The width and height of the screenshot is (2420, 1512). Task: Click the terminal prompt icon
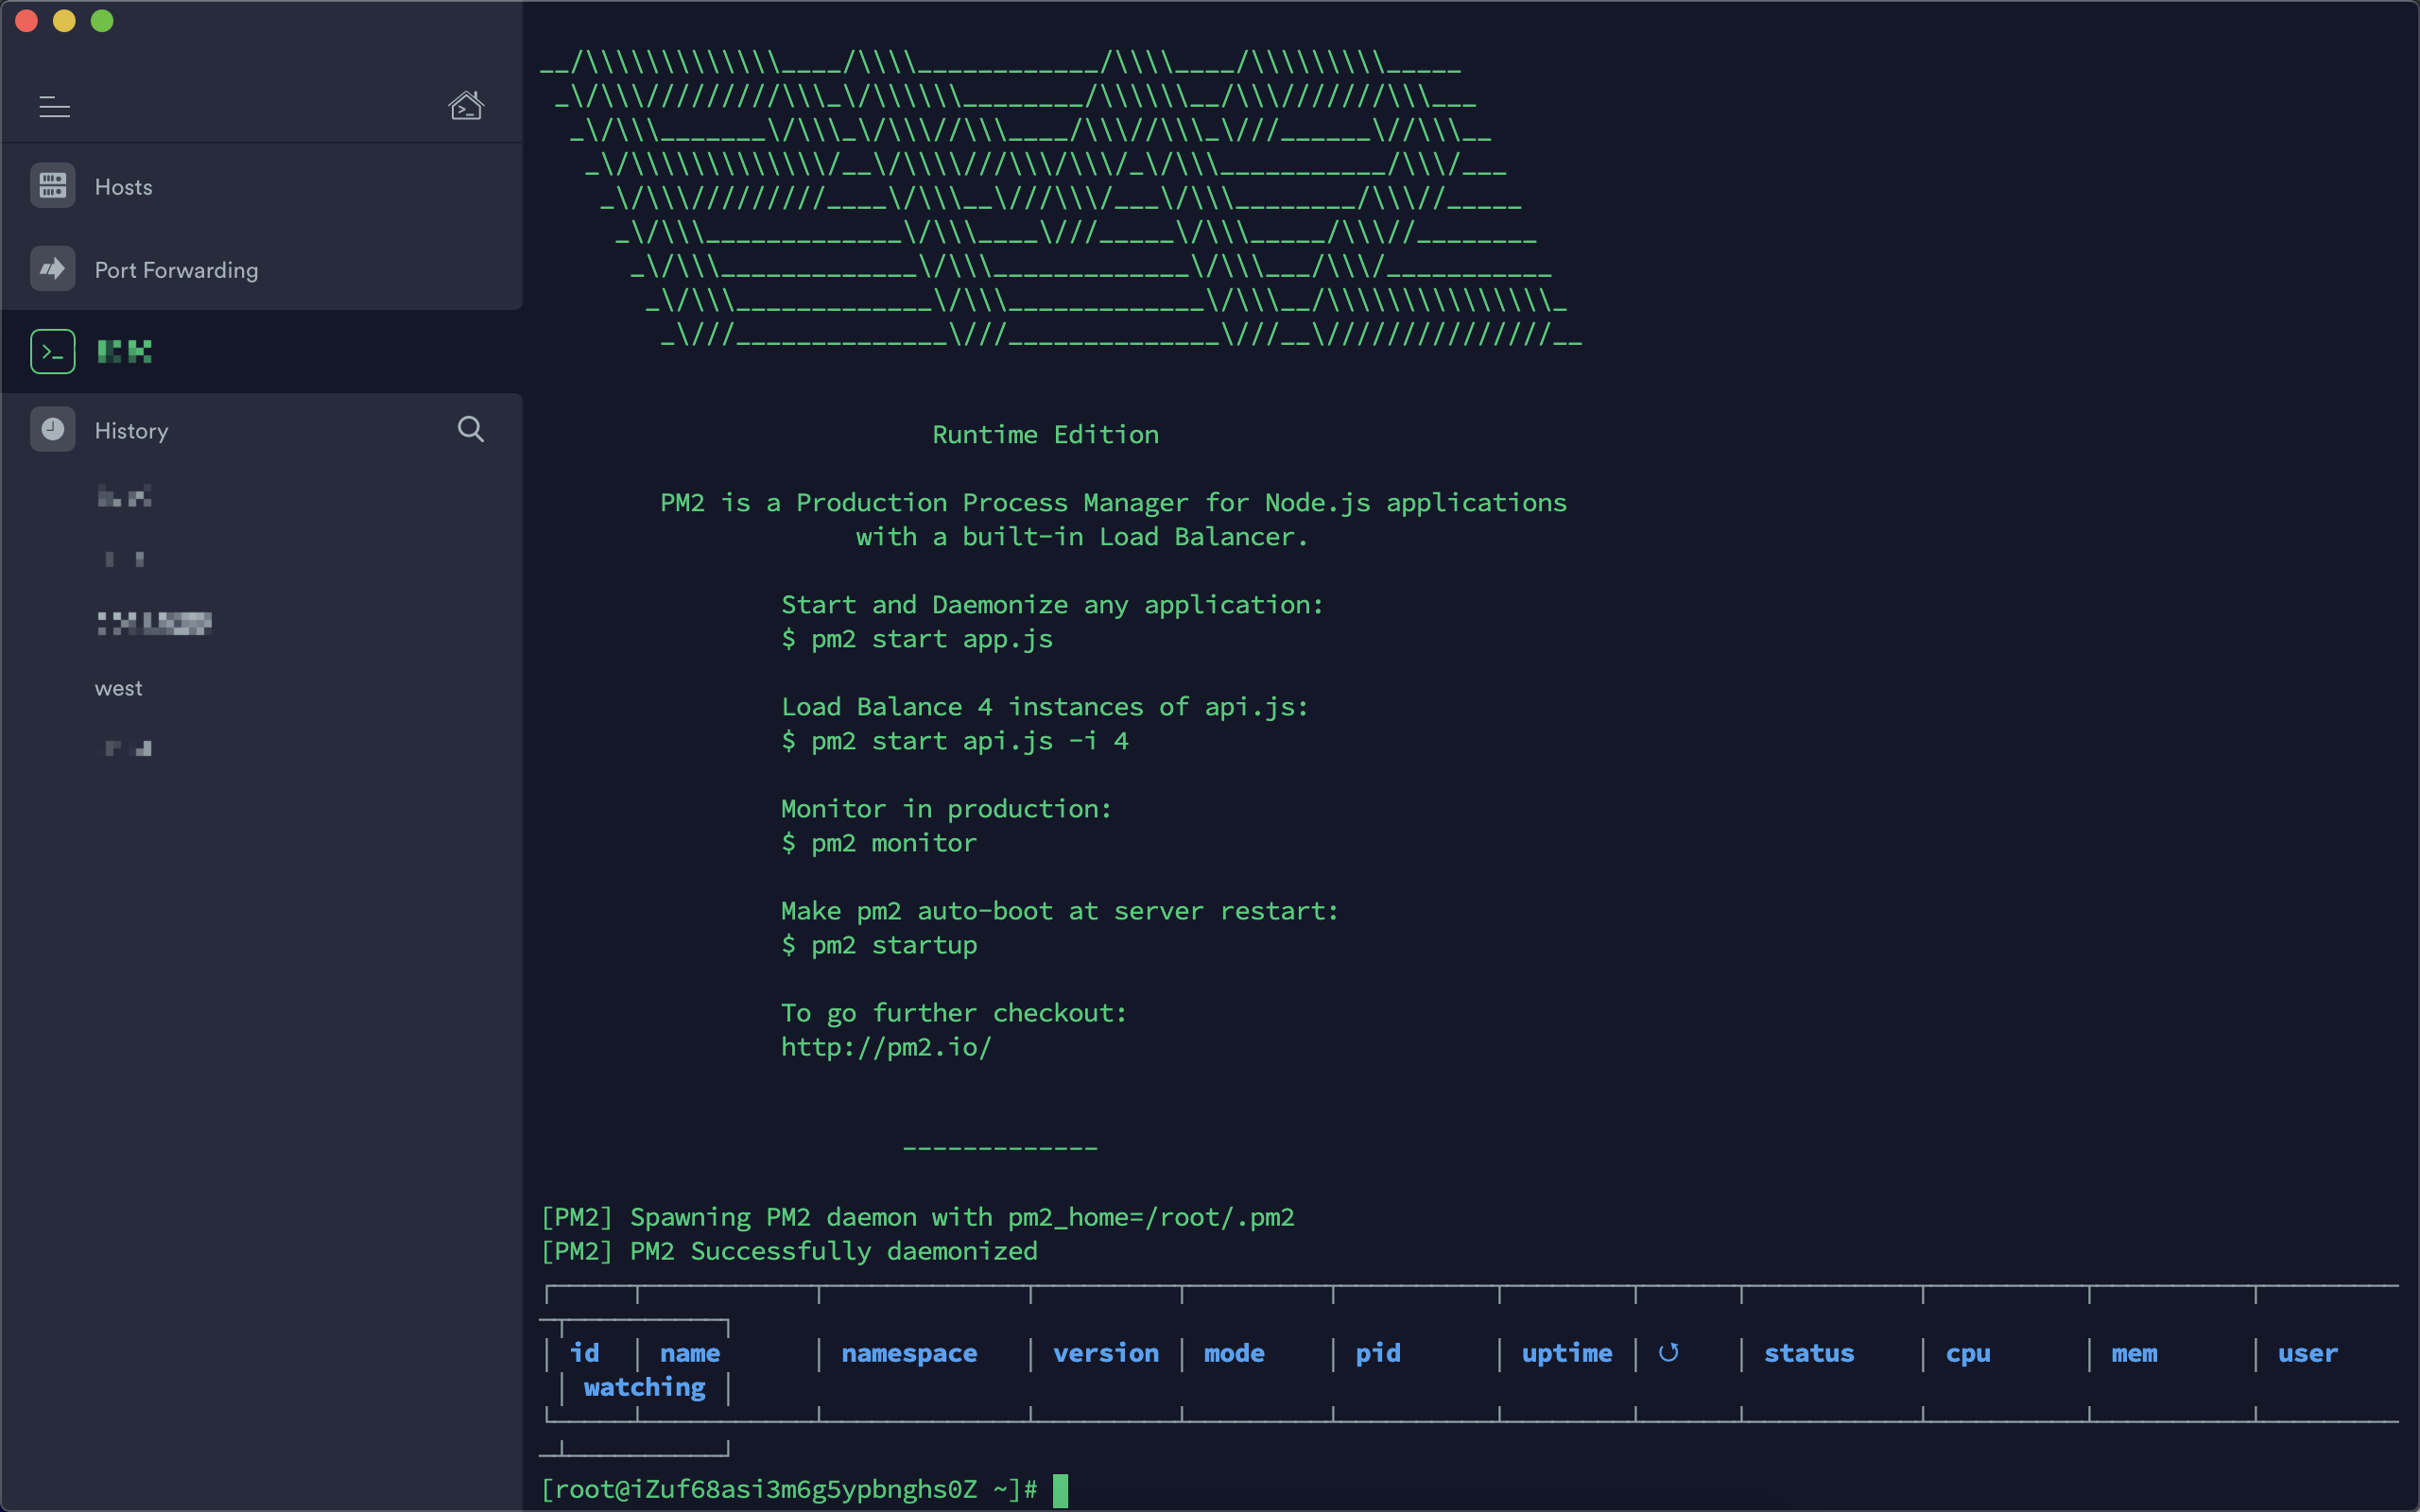(x=50, y=351)
